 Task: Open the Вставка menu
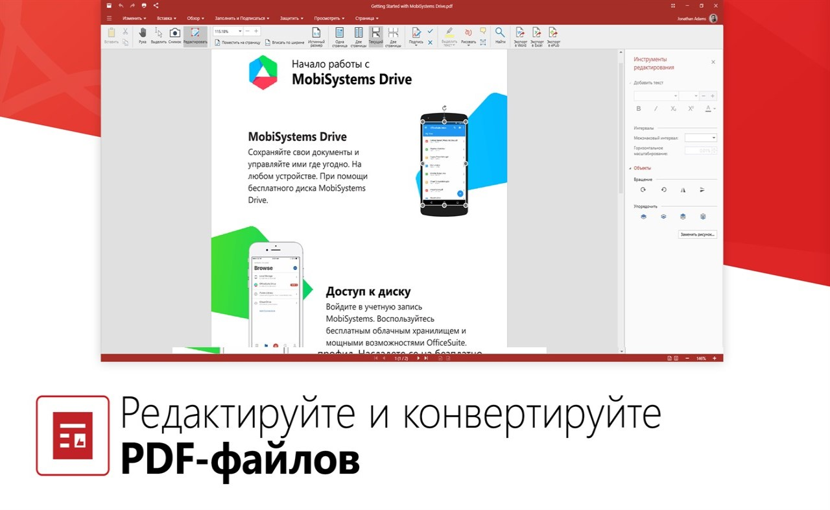coord(165,18)
